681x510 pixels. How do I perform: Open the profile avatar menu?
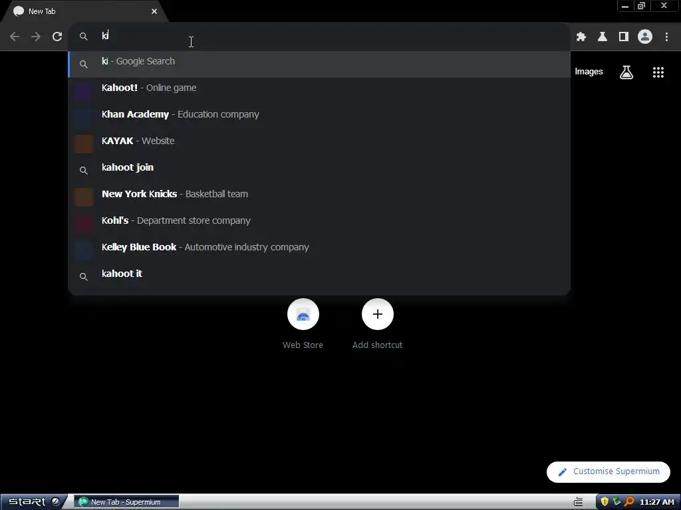645,37
